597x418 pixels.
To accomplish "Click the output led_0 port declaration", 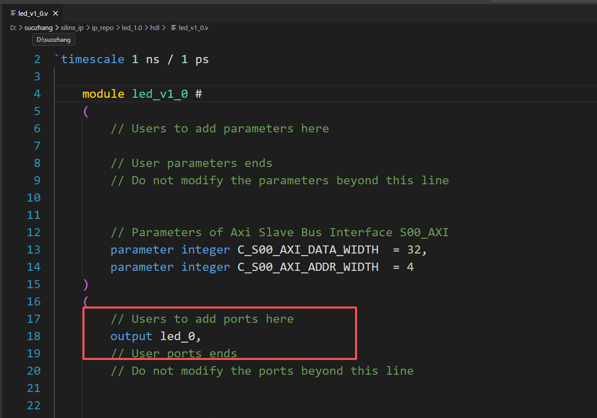I will pos(155,336).
